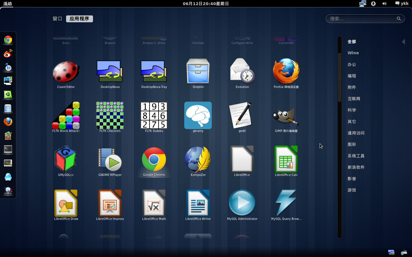Screen dimensions: 412x257
Task: Open FLTK Sudoku game icon
Action: (x=154, y=115)
